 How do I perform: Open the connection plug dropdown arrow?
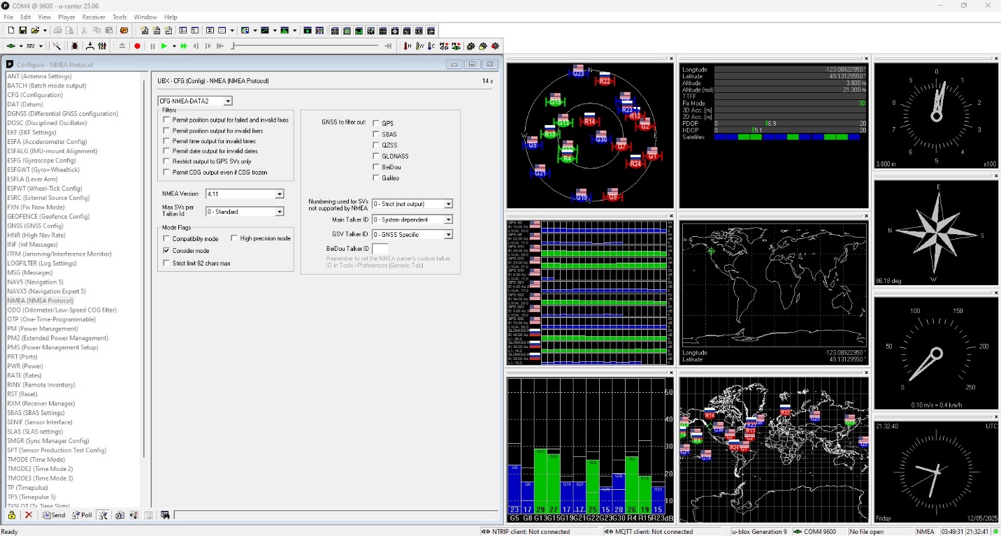pos(21,46)
